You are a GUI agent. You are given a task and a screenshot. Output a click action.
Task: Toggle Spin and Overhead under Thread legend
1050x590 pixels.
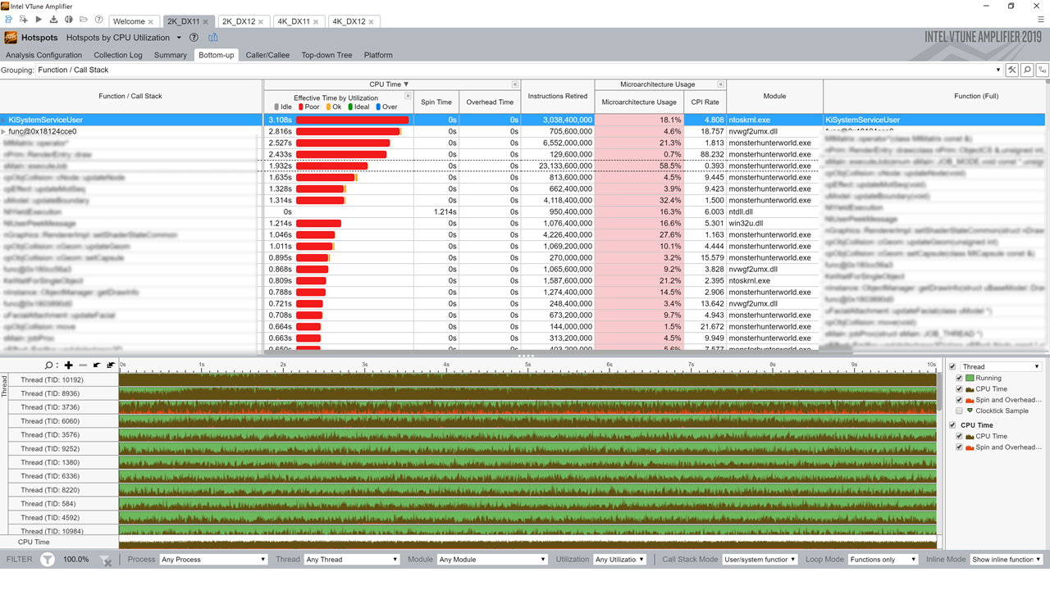[x=960, y=400]
